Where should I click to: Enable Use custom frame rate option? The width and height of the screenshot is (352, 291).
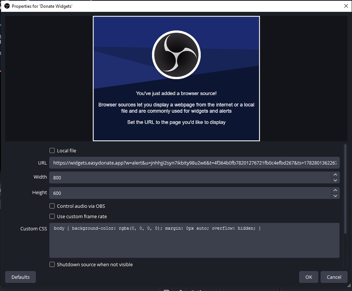(52, 216)
